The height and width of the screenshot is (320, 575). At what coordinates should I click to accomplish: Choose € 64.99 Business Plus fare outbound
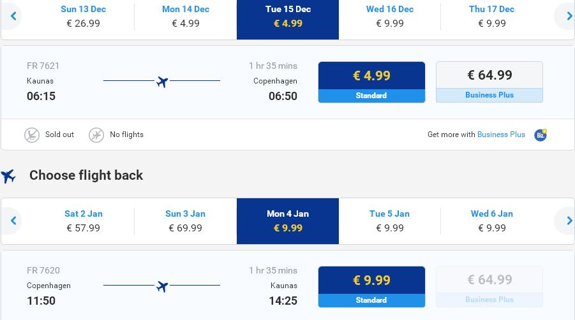tap(489, 82)
